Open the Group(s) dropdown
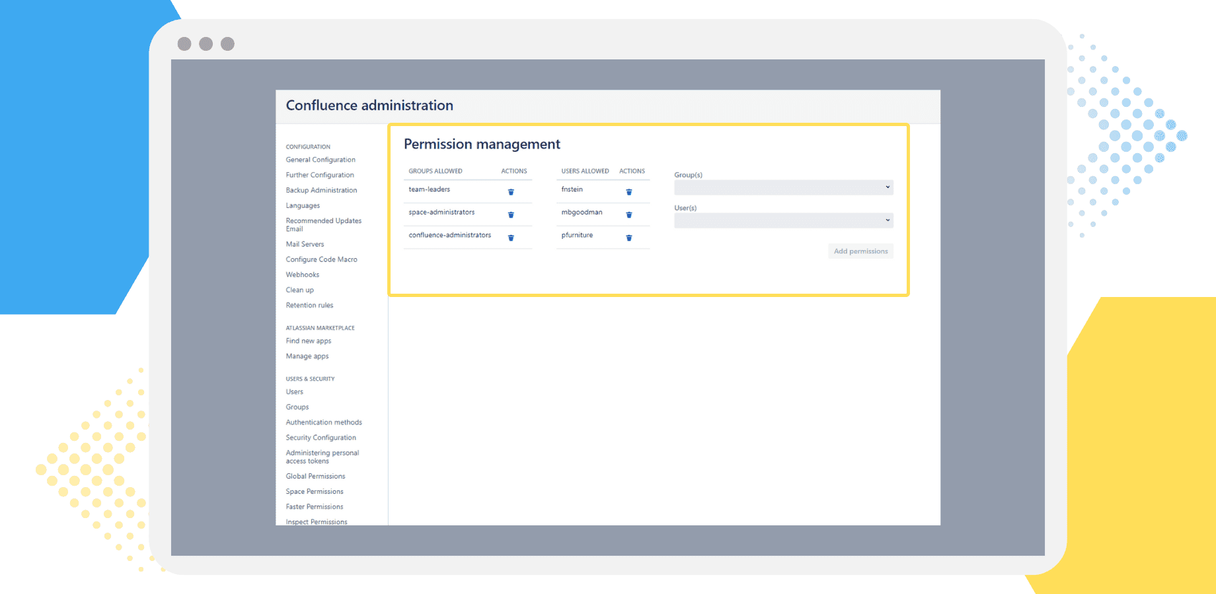Viewport: 1216px width, 594px height. [784, 187]
